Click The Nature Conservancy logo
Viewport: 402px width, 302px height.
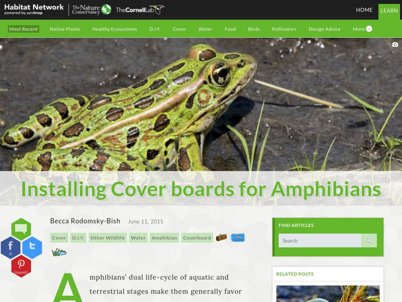click(x=91, y=10)
